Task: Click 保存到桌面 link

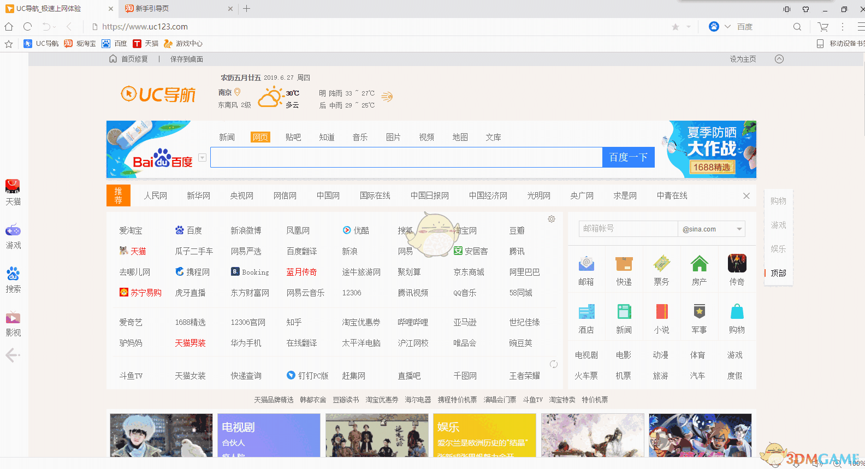Action: [x=187, y=59]
